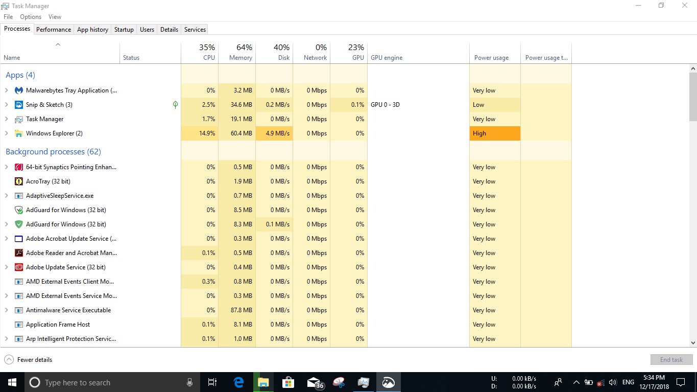
Task: Expand the Snip & Sketch (3) group
Action: 6,105
